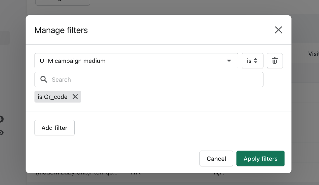Click the plus icon on the left edge
The height and width of the screenshot is (185, 319).
(1, 119)
